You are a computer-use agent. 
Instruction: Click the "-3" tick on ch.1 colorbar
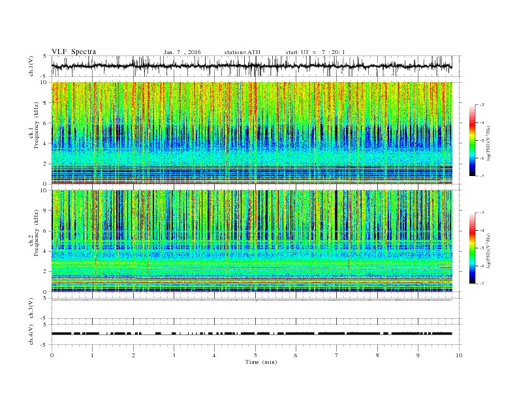tap(481, 105)
